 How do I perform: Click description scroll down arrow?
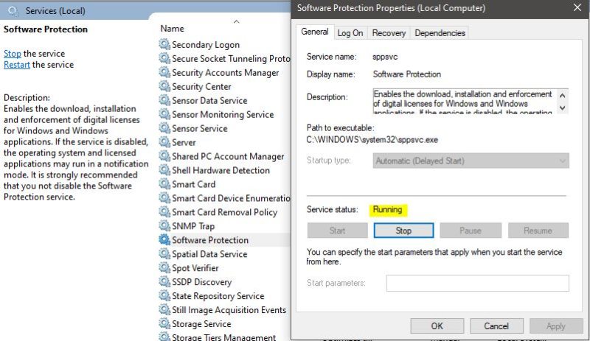(563, 108)
